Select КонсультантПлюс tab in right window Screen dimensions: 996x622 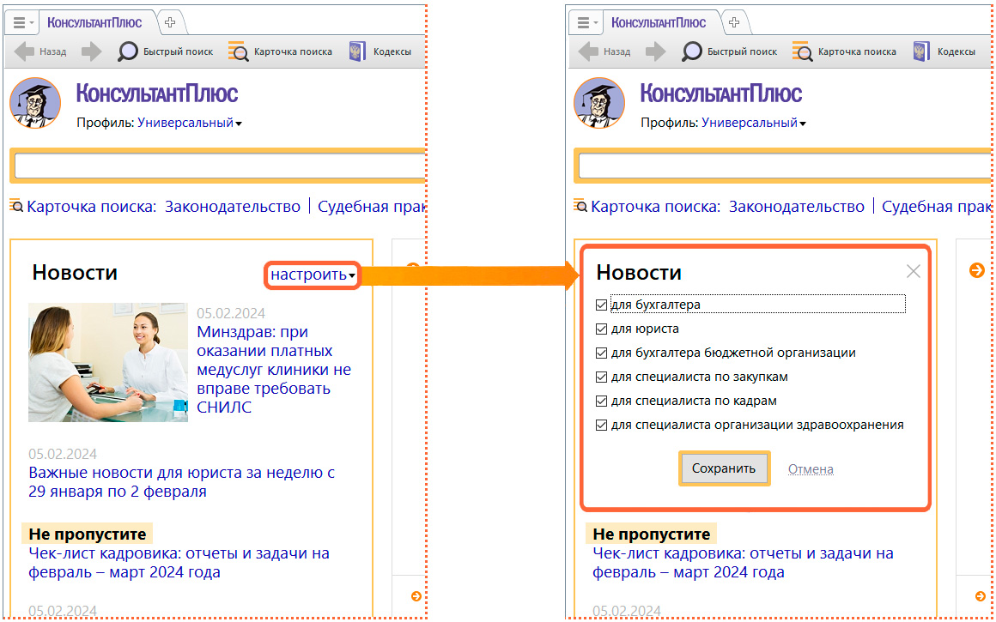pos(659,23)
